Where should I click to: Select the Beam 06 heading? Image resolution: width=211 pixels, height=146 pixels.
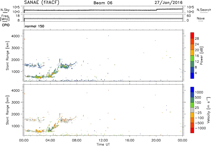pos(103,3)
